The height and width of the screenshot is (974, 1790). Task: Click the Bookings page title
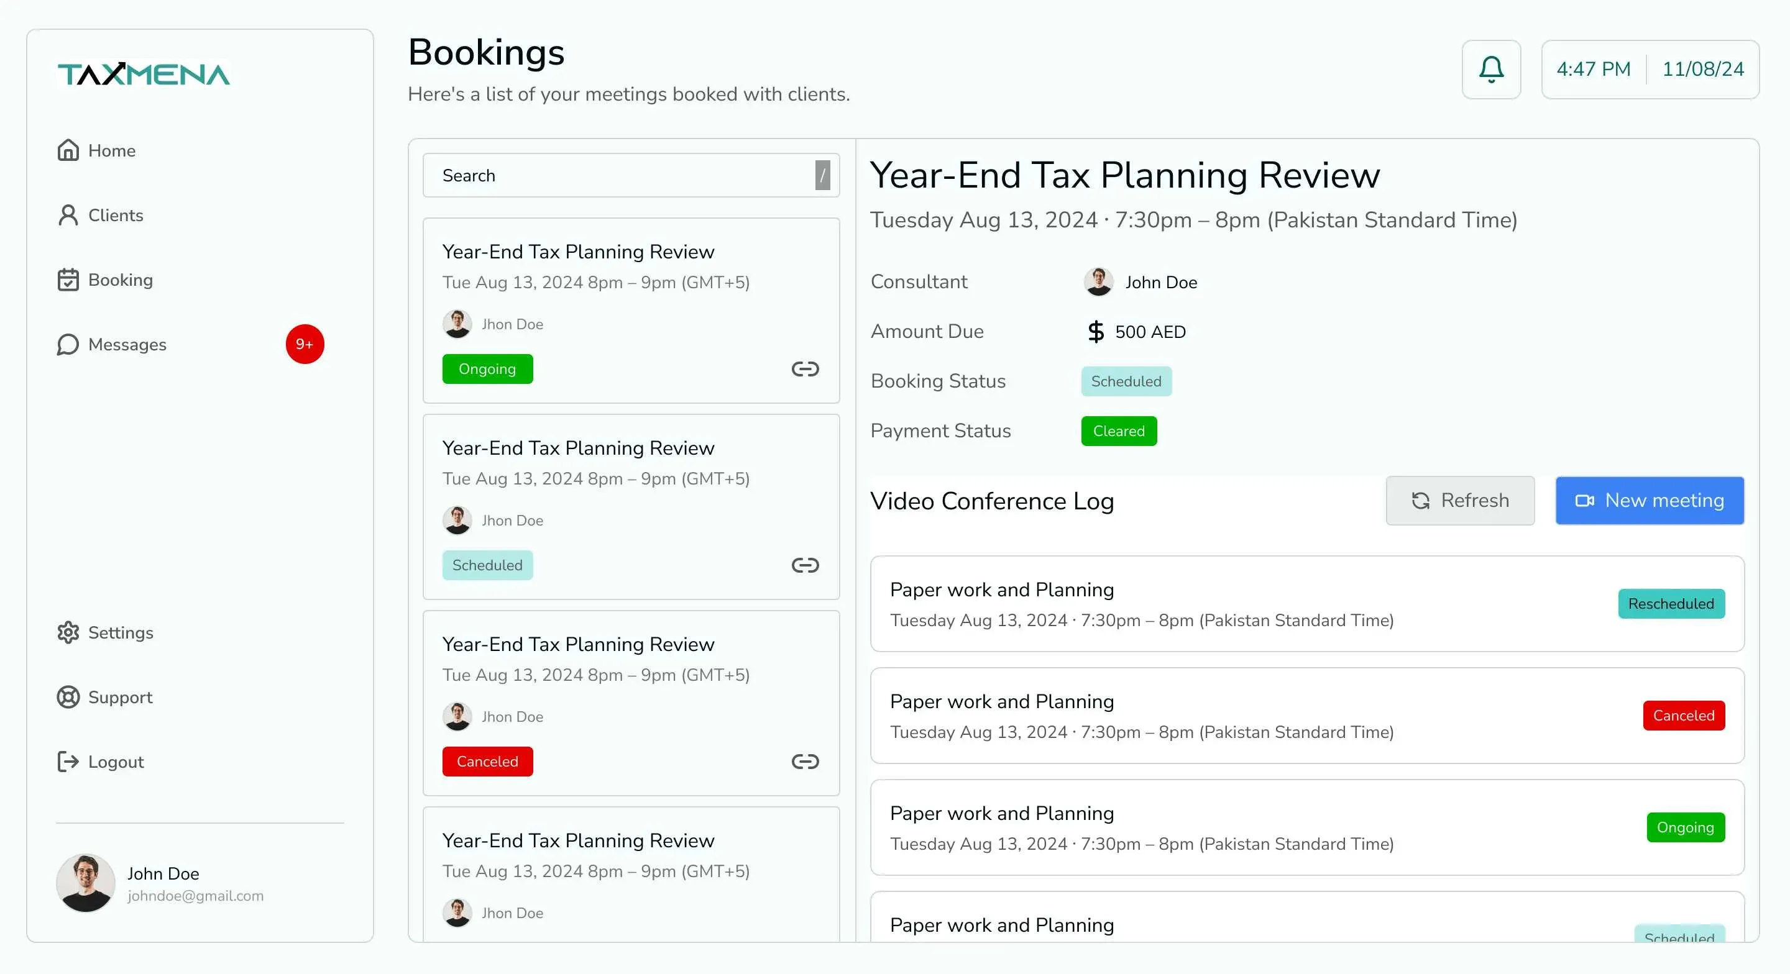pyautogui.click(x=485, y=52)
